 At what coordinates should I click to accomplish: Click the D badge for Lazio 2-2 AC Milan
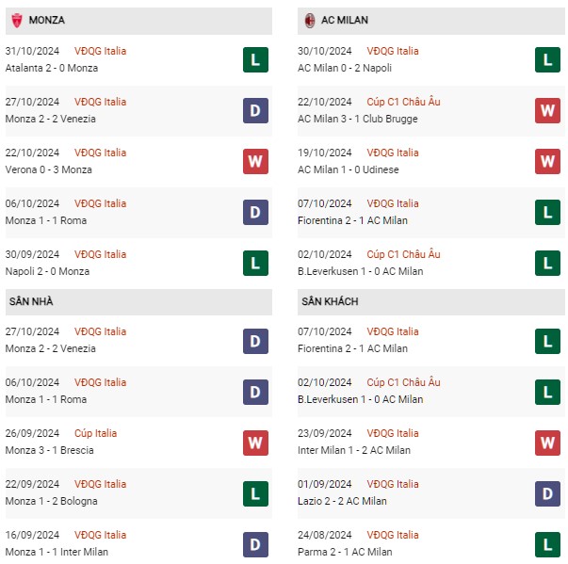[547, 493]
